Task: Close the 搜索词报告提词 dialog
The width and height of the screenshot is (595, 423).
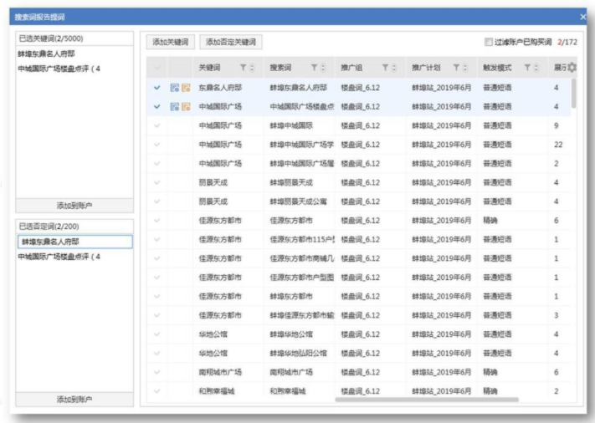Action: tap(582, 17)
